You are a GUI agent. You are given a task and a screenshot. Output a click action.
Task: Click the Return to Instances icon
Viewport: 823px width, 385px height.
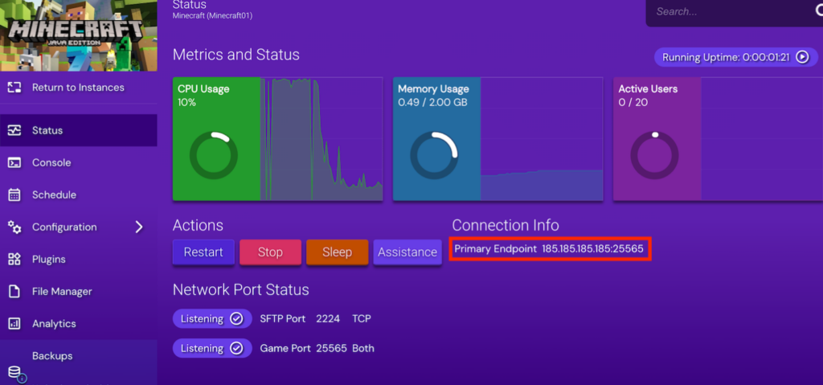[x=14, y=88]
